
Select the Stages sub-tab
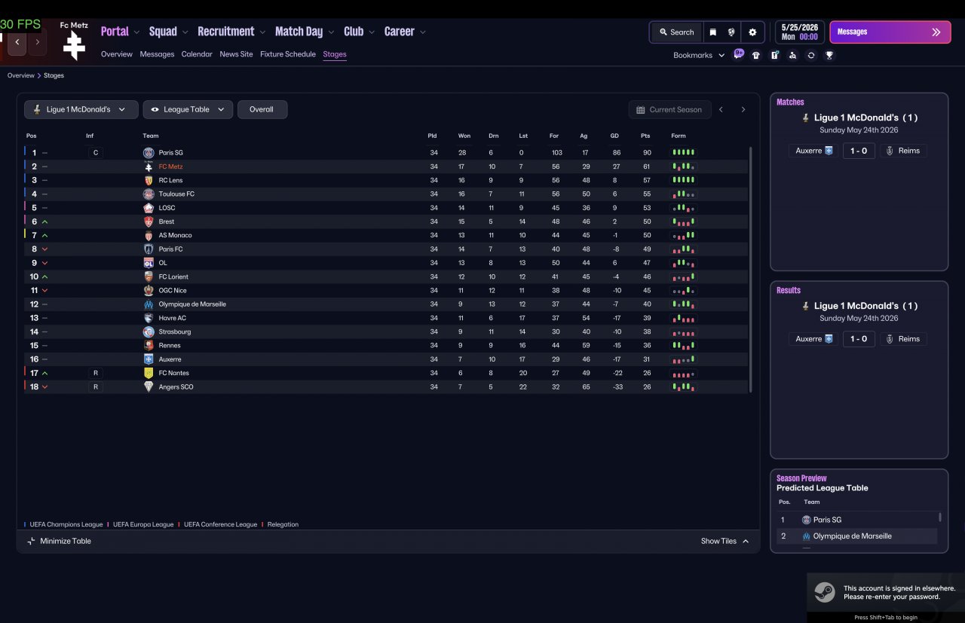point(335,54)
